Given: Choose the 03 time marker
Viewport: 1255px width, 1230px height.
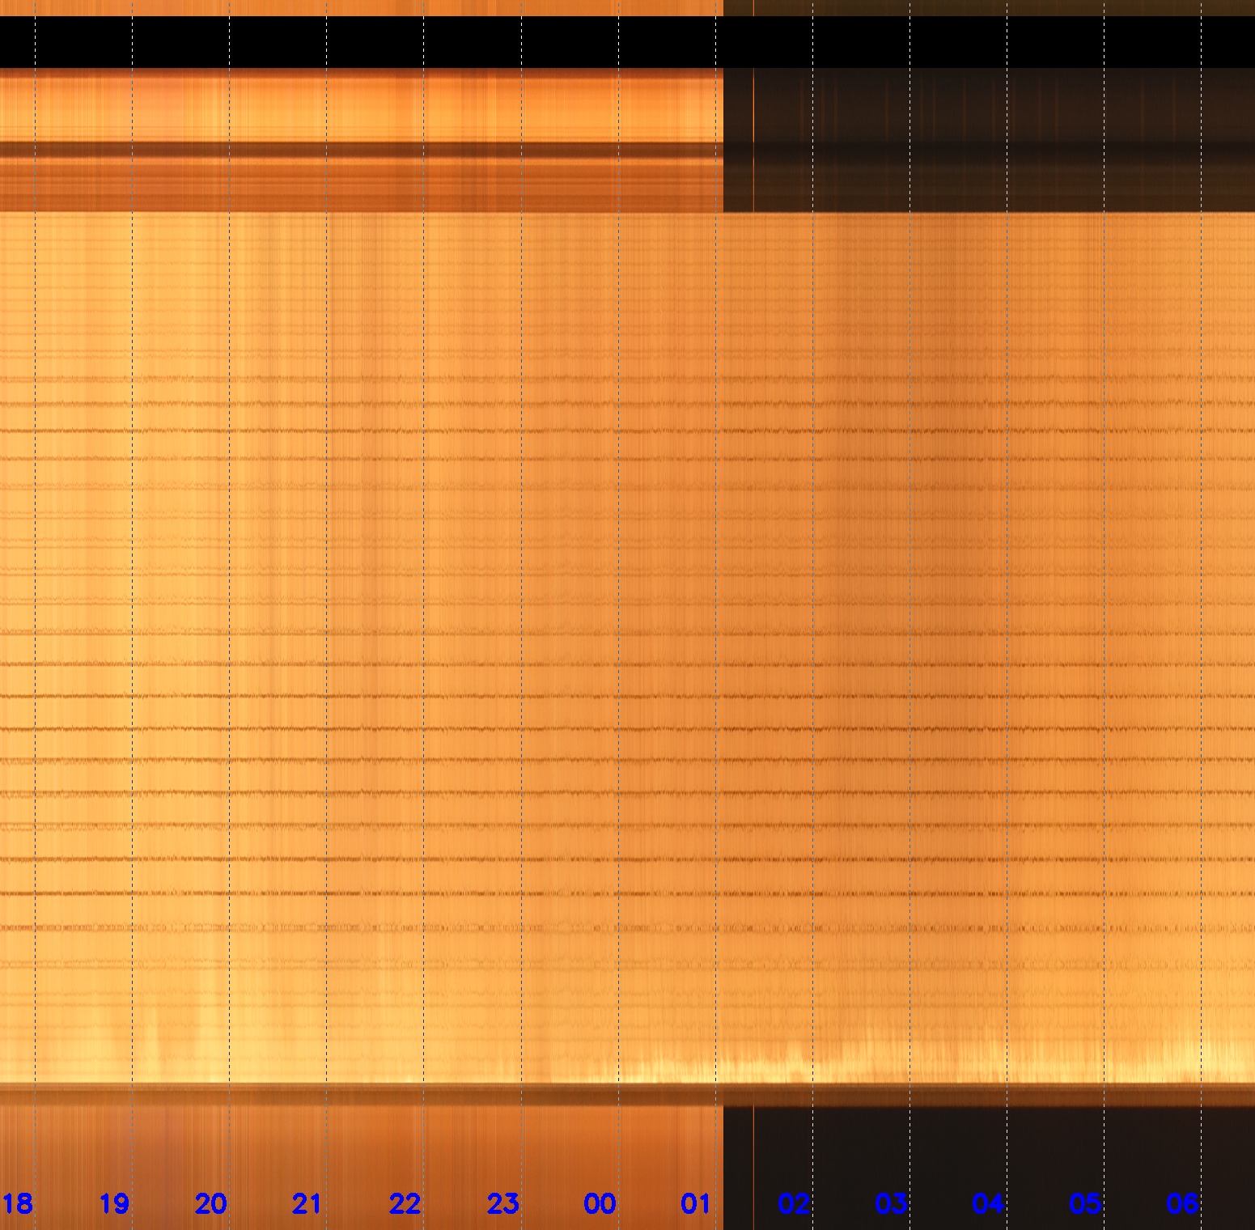Looking at the screenshot, I should (891, 1203).
